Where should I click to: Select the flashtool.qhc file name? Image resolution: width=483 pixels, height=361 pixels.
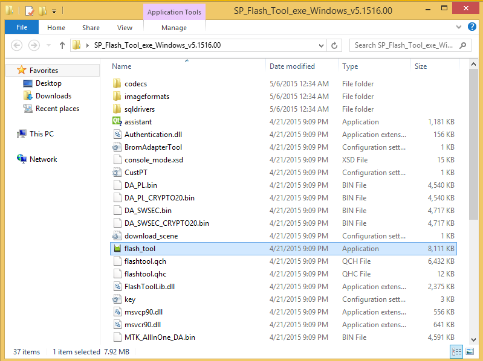pos(145,273)
